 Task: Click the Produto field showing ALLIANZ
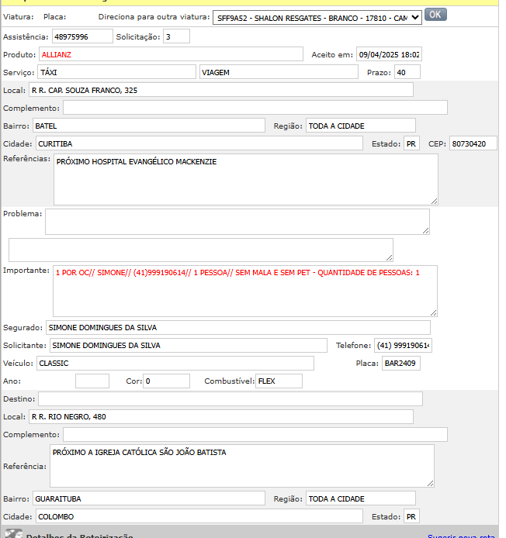click(x=171, y=54)
